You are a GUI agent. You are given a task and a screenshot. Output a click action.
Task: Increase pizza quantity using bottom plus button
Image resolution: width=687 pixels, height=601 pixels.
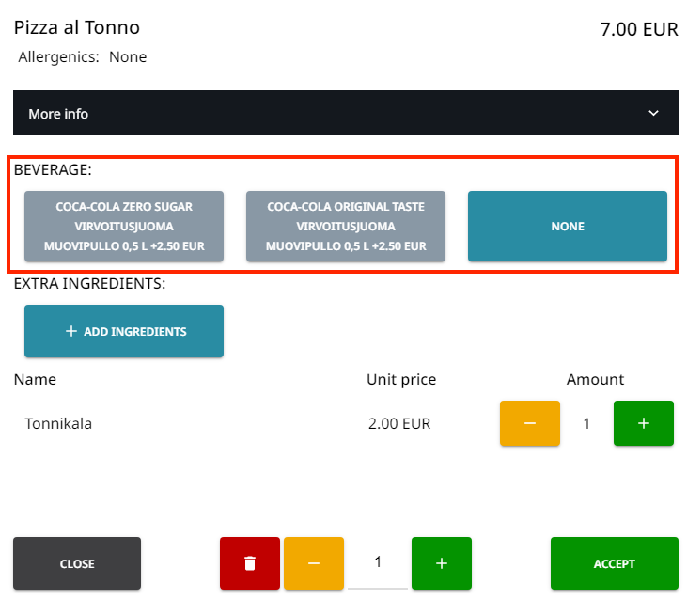(442, 563)
